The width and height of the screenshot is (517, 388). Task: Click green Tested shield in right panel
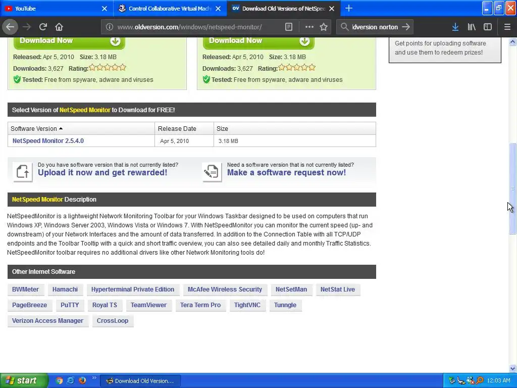coord(206,79)
